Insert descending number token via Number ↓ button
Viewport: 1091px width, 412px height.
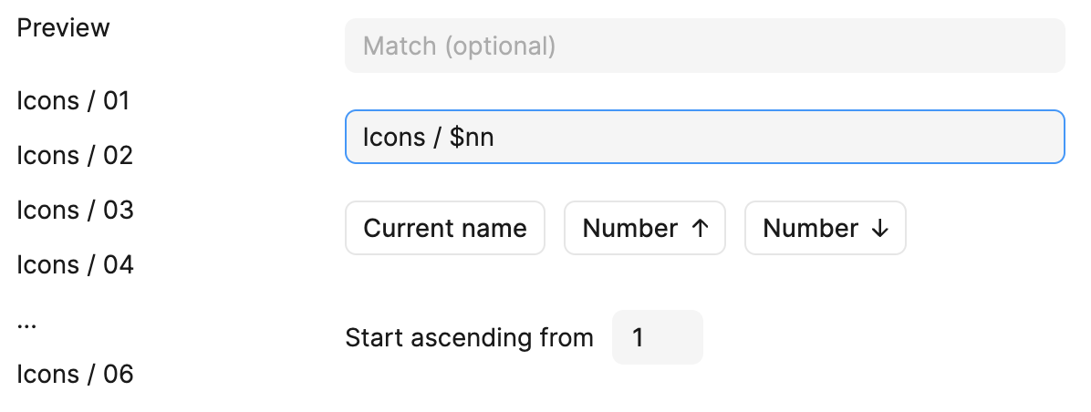click(825, 228)
